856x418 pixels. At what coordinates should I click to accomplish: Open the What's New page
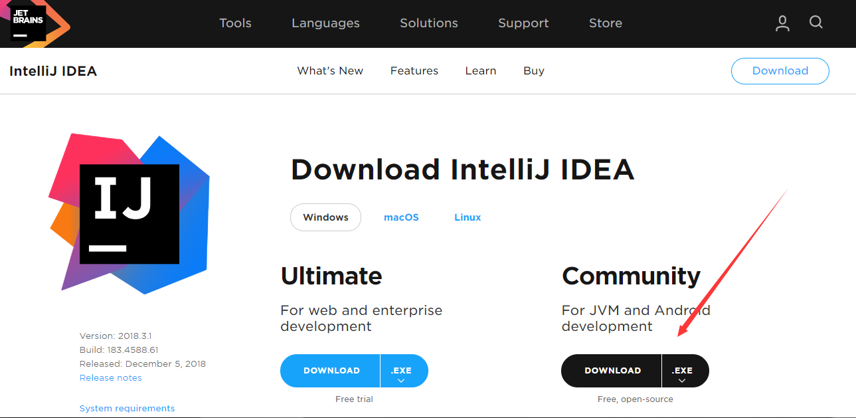pyautogui.click(x=330, y=71)
